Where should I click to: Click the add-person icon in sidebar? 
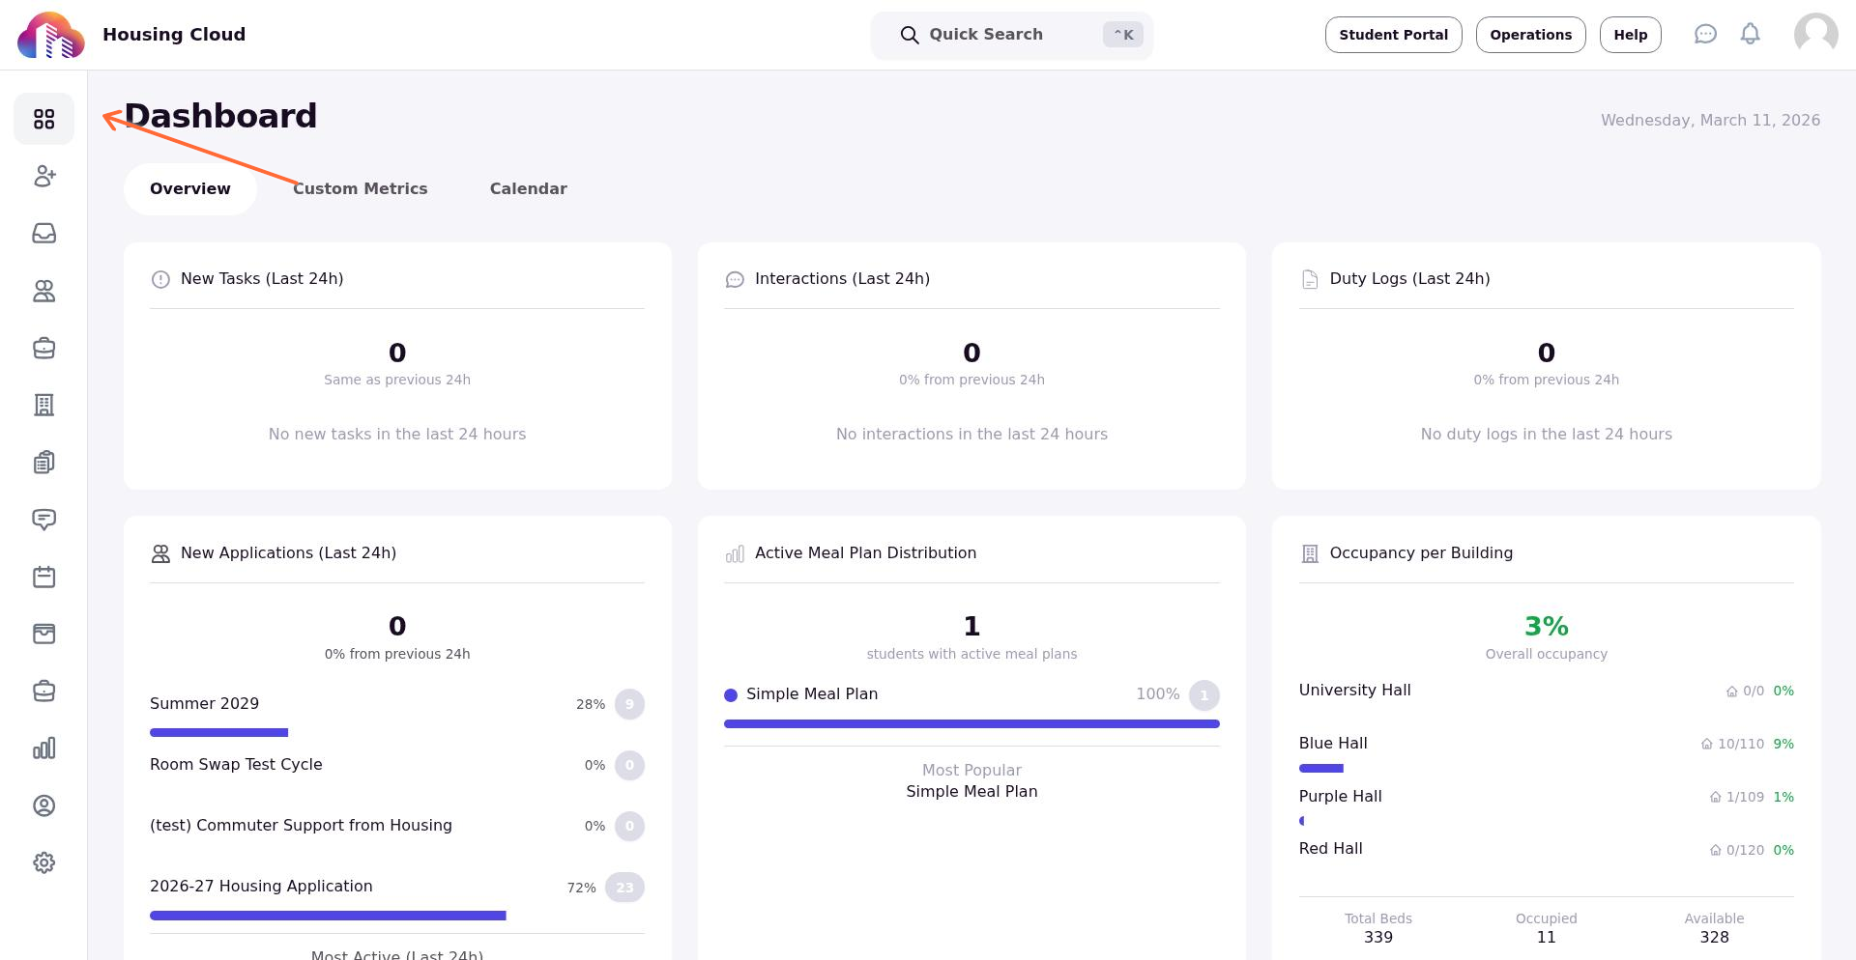[x=43, y=176]
